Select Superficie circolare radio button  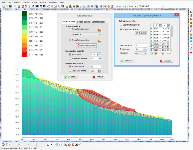tap(70, 29)
